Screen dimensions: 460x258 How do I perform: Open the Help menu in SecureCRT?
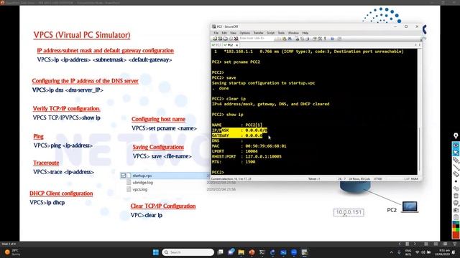tap(305, 33)
